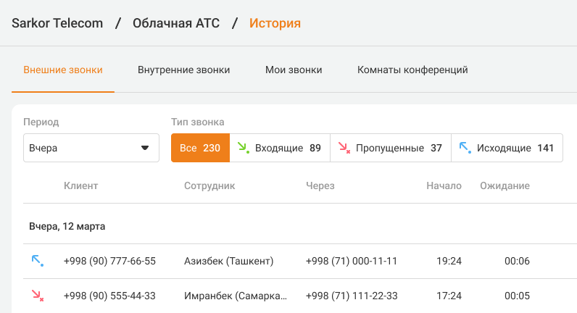This screenshot has width=577, height=313.
Task: Switch to Внутренние звонки tab
Action: 183,70
